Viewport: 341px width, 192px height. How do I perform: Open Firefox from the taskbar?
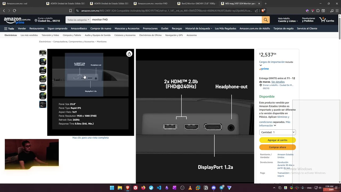click(x=143, y=188)
